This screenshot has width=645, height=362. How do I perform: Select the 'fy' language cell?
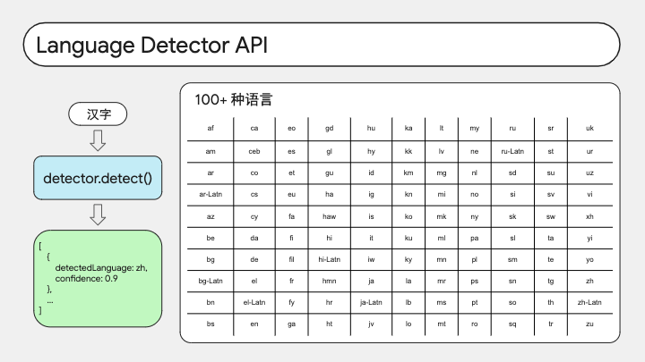tap(292, 302)
